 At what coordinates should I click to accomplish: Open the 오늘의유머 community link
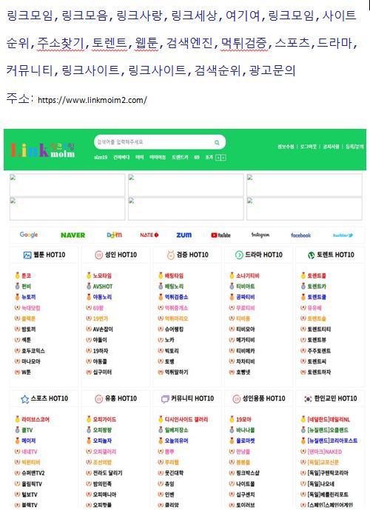(x=176, y=441)
